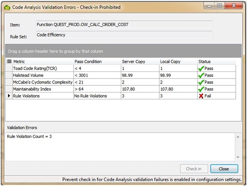Select the Maintainability Index row's row selector cell
247x186 pixels.
tap(9, 89)
